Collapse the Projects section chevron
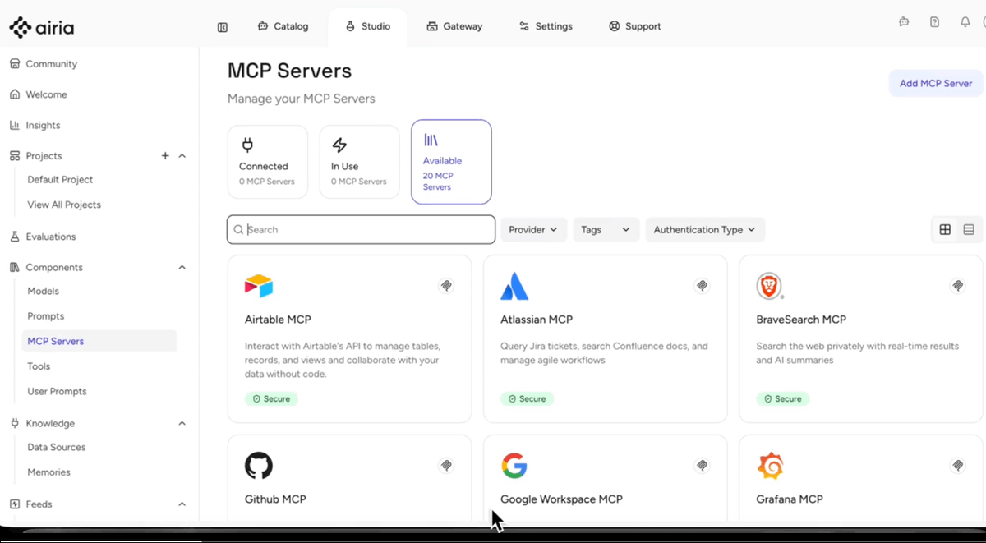Image resolution: width=986 pixels, height=543 pixels. point(182,156)
